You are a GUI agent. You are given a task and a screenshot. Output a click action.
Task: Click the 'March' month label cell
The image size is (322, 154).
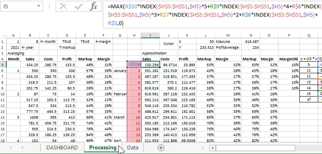(120, 117)
